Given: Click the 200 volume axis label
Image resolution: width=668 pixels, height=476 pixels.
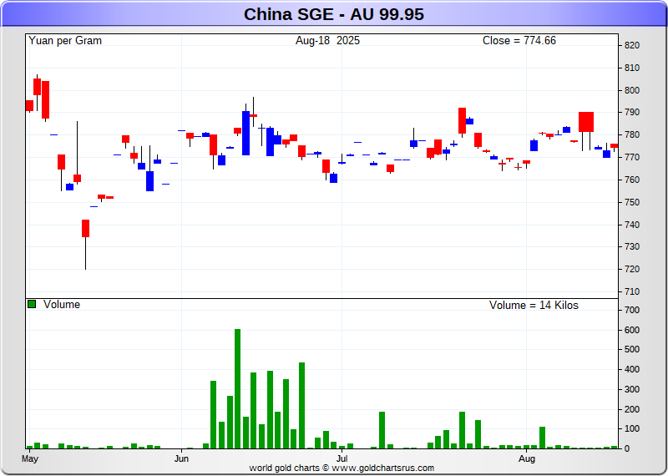Looking at the screenshot, I should click(x=632, y=409).
